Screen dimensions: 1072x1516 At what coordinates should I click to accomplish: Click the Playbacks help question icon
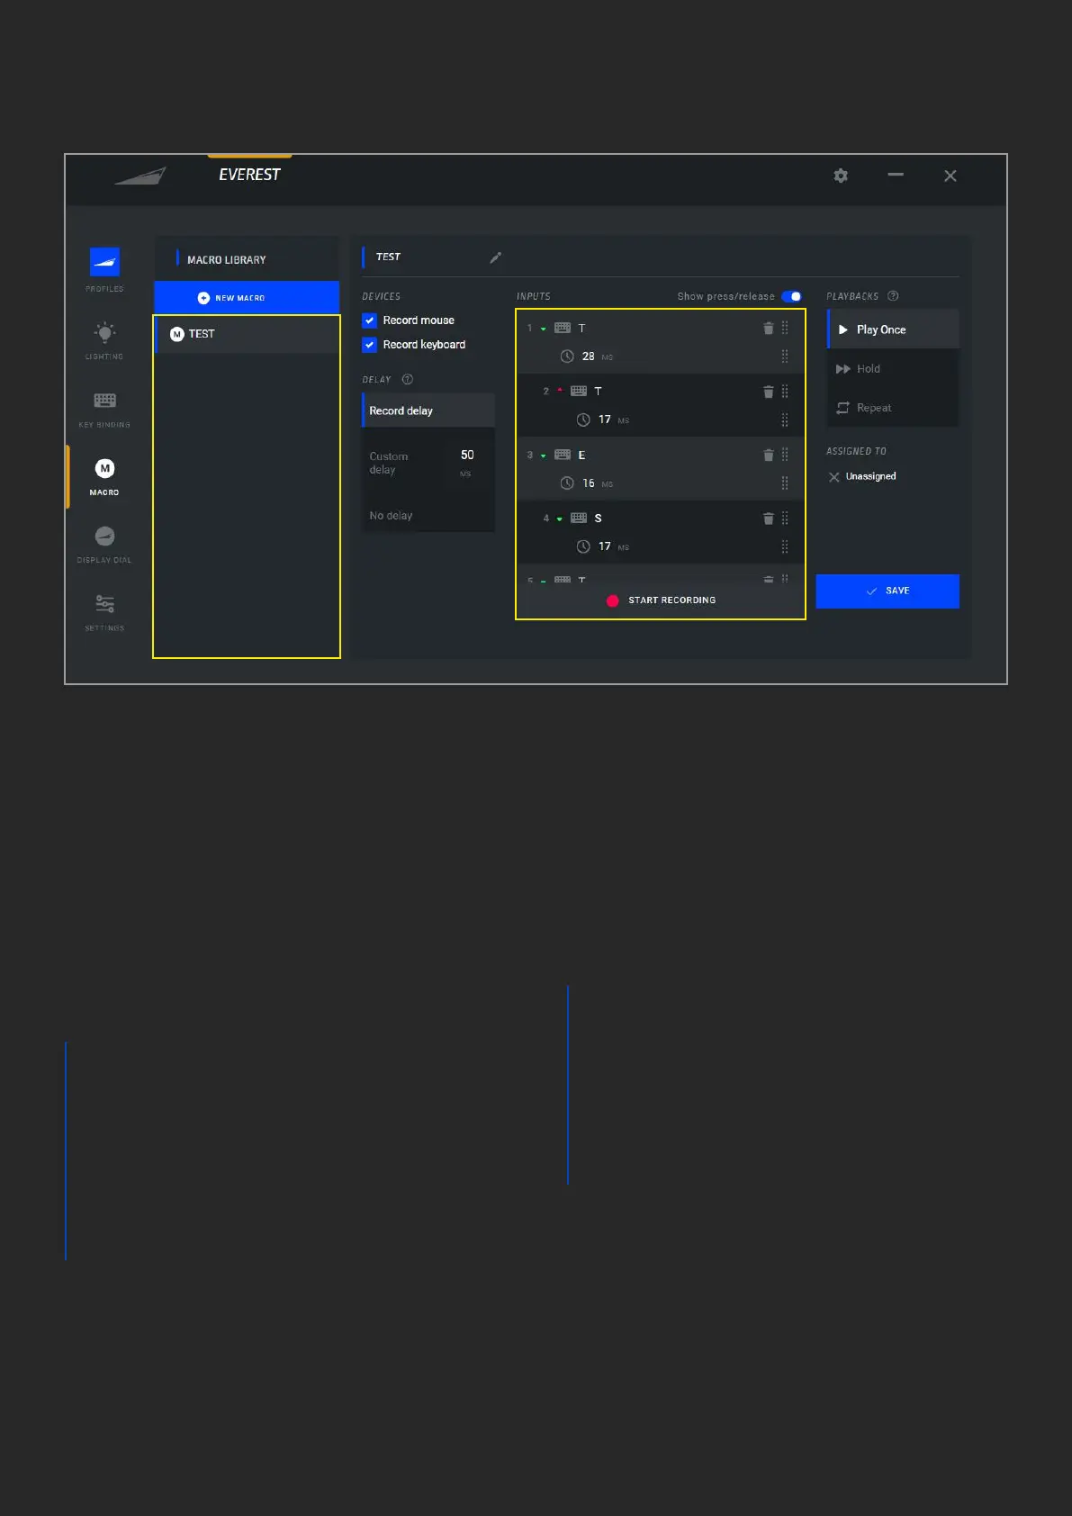(893, 296)
